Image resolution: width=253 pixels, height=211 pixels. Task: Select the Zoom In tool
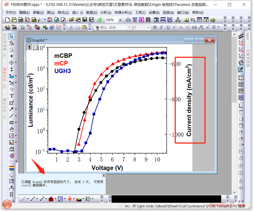[x=12, y=43]
